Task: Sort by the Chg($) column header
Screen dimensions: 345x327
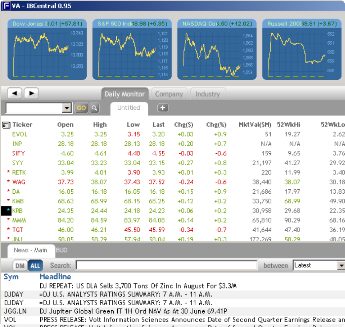Action: [x=184, y=125]
